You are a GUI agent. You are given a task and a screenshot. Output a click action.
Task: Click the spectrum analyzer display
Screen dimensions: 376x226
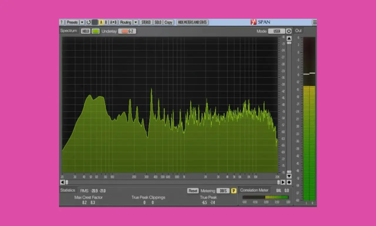point(170,105)
